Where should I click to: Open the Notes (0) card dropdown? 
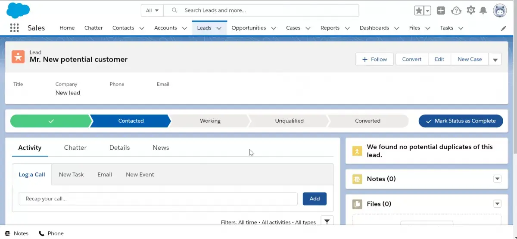pos(498,179)
